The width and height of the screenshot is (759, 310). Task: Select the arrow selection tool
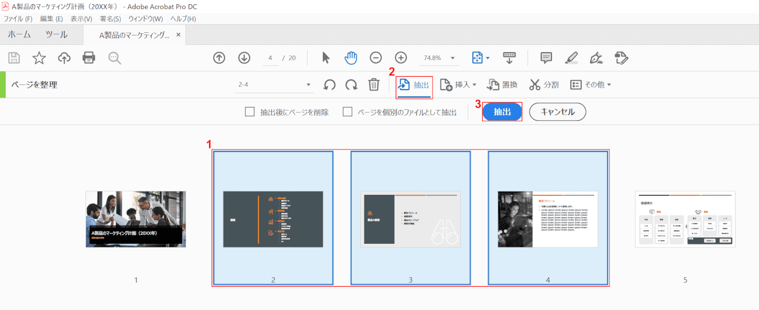pos(326,58)
